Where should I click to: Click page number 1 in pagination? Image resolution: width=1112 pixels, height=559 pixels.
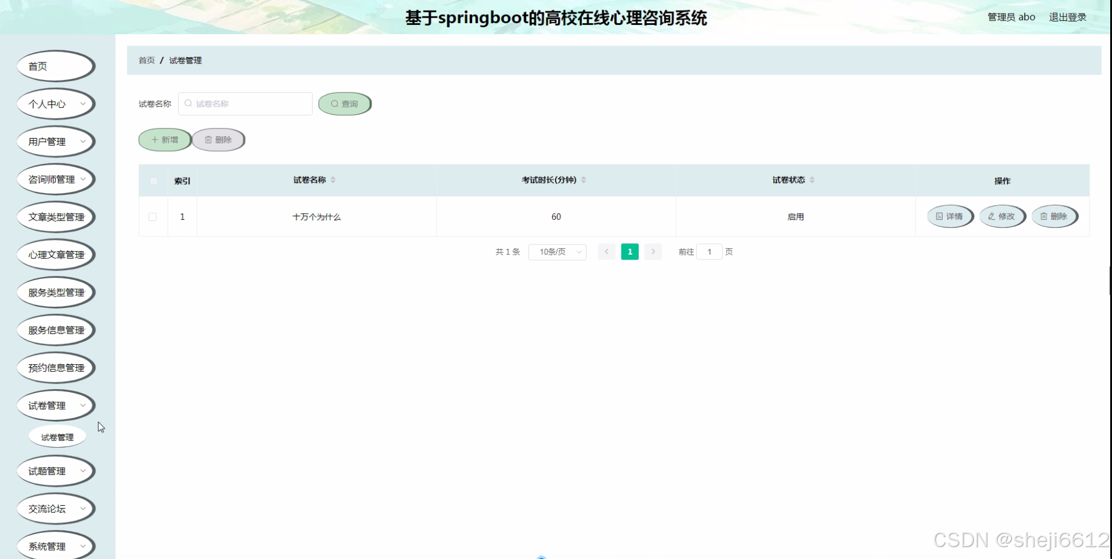click(630, 252)
